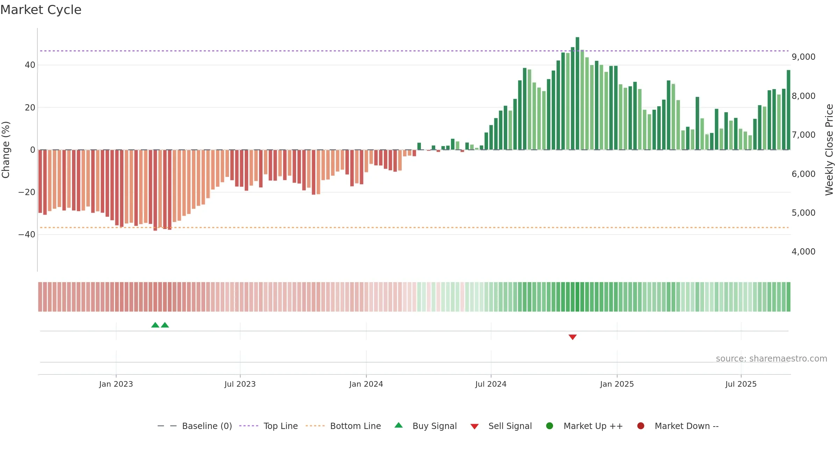Click the Jan 2023 x-axis label
The width and height of the screenshot is (839, 472).
[116, 384]
